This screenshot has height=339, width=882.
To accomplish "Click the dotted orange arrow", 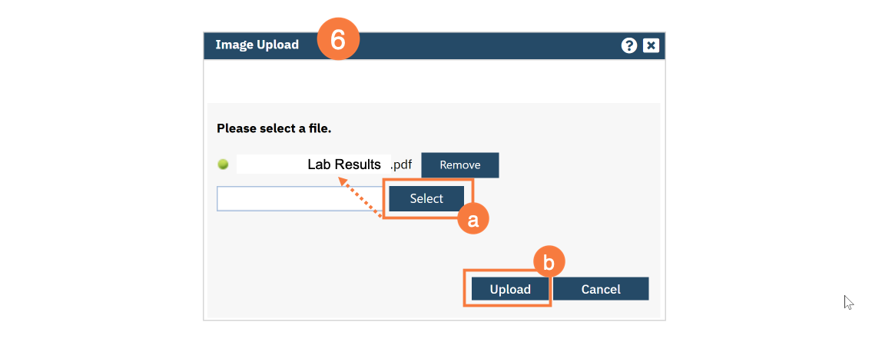I will (x=360, y=198).
